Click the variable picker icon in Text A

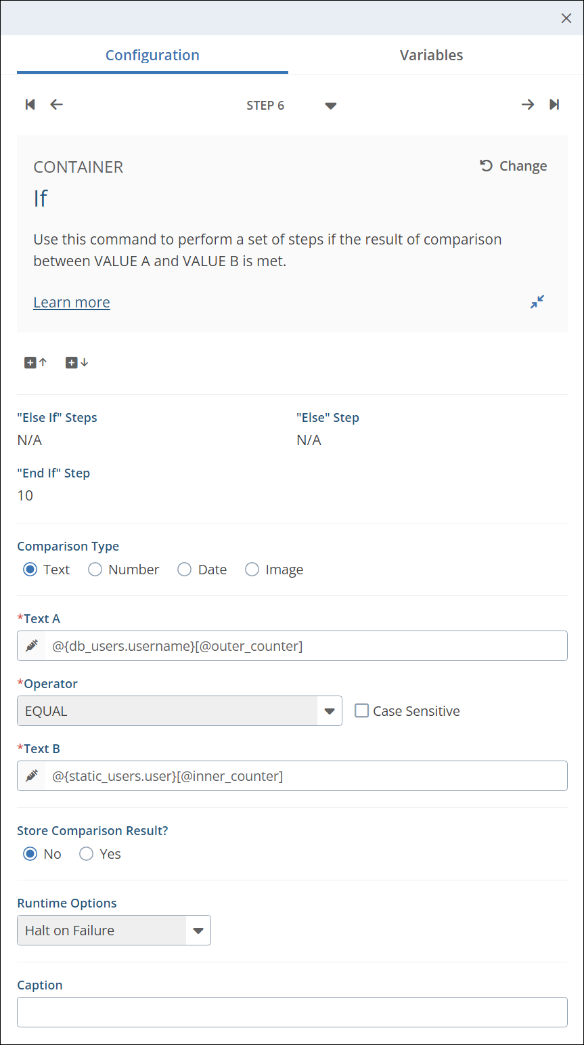tap(32, 646)
